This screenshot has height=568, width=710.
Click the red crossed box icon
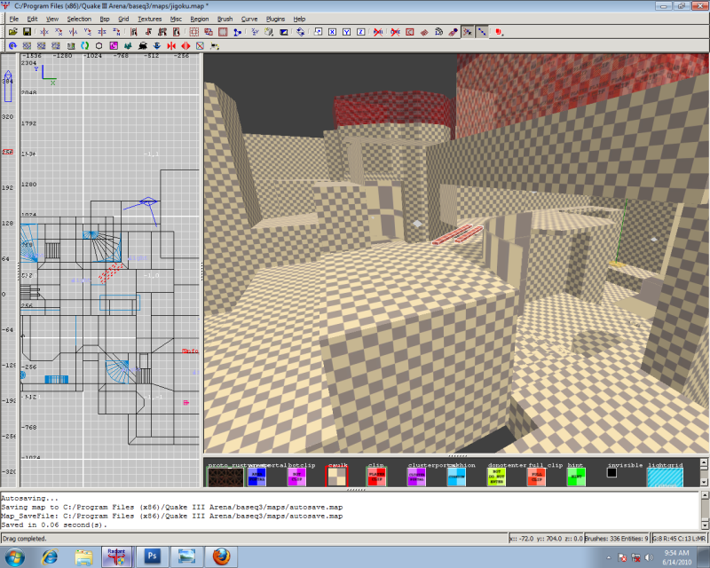(x=201, y=46)
